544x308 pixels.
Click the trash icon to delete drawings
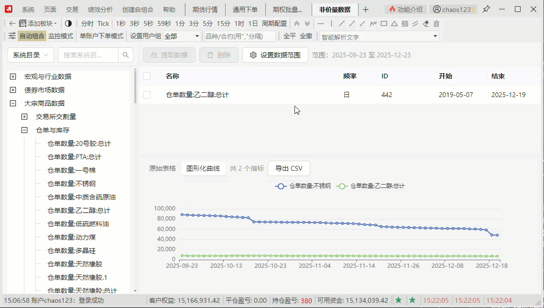click(x=436, y=23)
